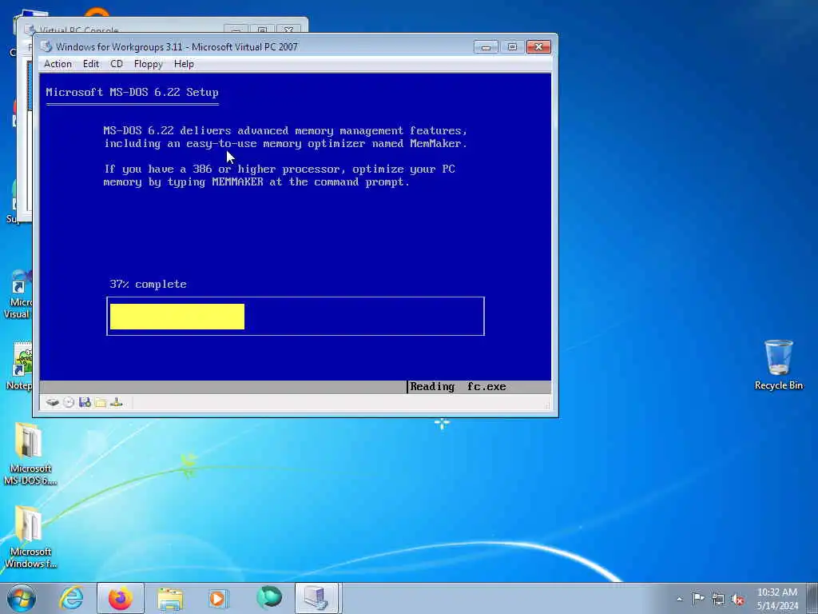Open the CD menu
Viewport: 818px width, 614px height.
pos(117,64)
